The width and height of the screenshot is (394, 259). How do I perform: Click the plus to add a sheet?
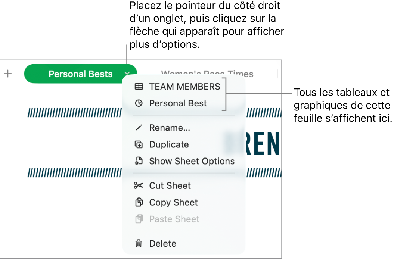pyautogui.click(x=8, y=74)
